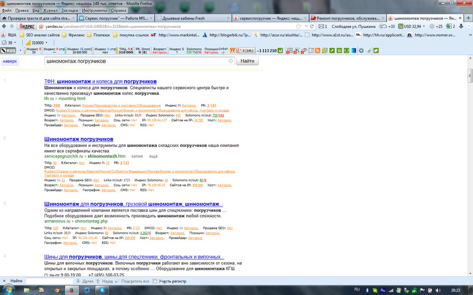Click the Подсветить все find option
473x295 pixels.
point(132,281)
